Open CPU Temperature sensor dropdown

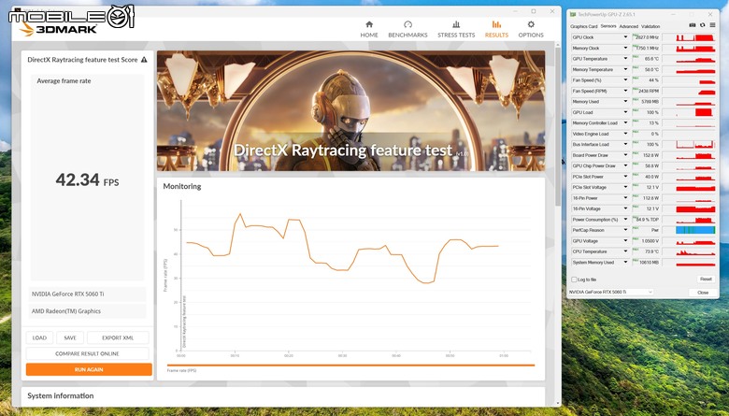625,251
